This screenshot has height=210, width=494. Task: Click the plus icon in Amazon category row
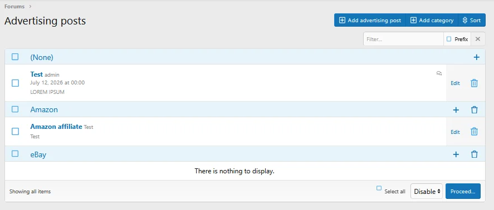tap(456, 109)
